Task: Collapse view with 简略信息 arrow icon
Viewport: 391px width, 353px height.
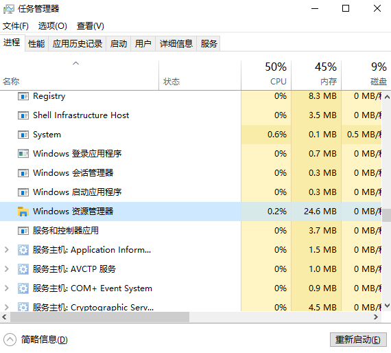Action: click(10, 340)
